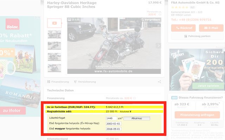Open the dealer rating stars
Image resolution: width=225 pixels, height=140 pixels.
tap(180, 7)
